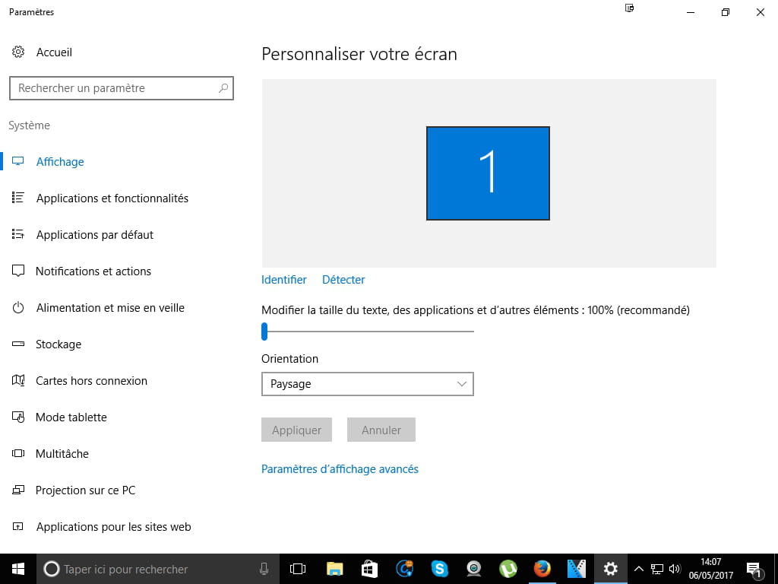The width and height of the screenshot is (778, 584).
Task: Open Applications et fonctionnalités section
Action: pos(112,198)
